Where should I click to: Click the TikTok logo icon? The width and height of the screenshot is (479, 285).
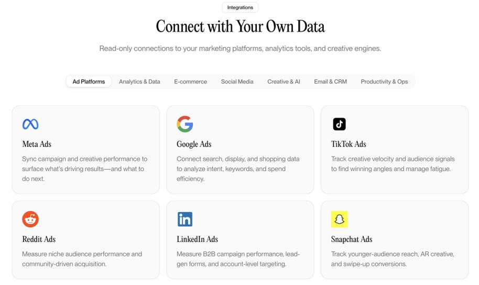pyautogui.click(x=339, y=124)
